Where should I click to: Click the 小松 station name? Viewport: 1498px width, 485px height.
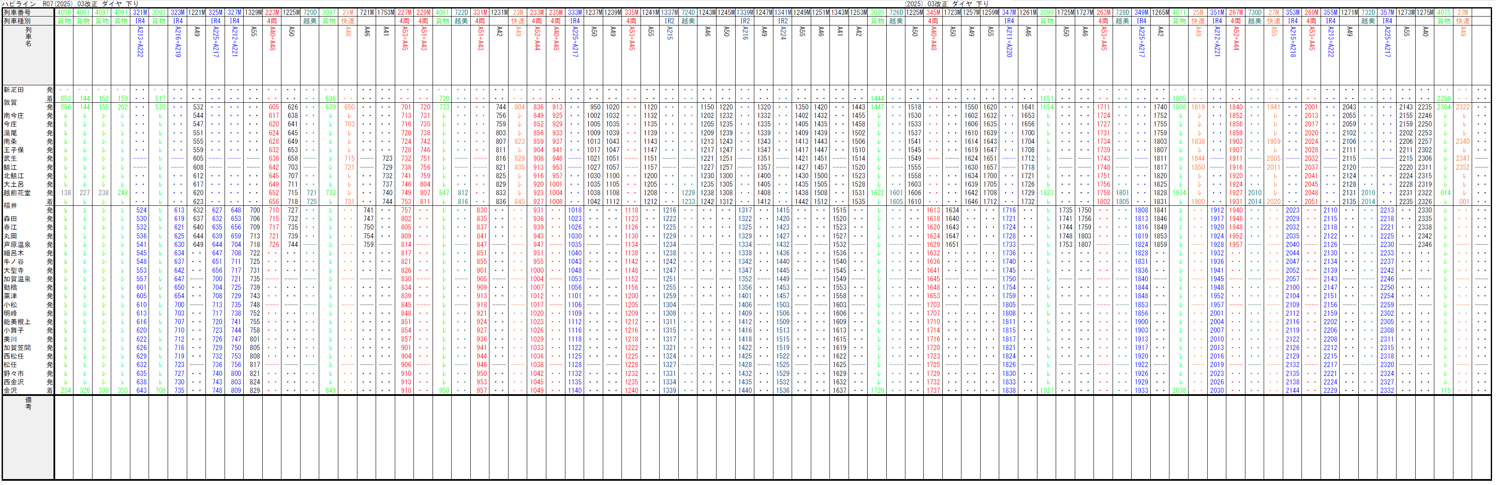point(10,305)
